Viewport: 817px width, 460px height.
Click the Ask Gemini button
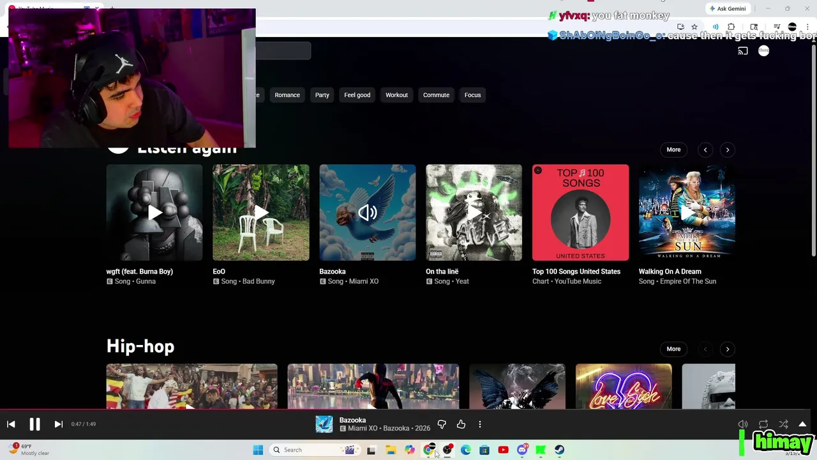click(728, 9)
